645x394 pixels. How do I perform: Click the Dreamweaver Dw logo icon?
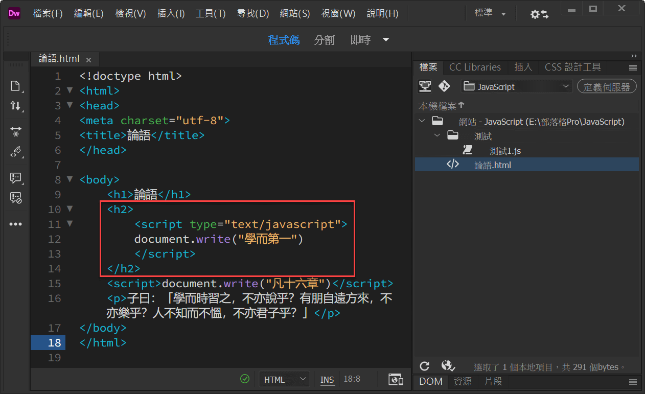point(14,14)
